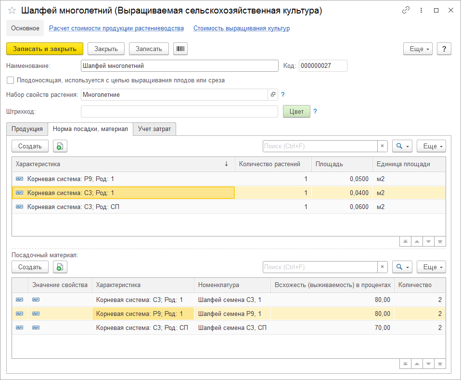Viewport: 461px width, 380px height.
Task: Click the copy-create icon in the Посадочный материал toolbar
Action: click(60, 267)
